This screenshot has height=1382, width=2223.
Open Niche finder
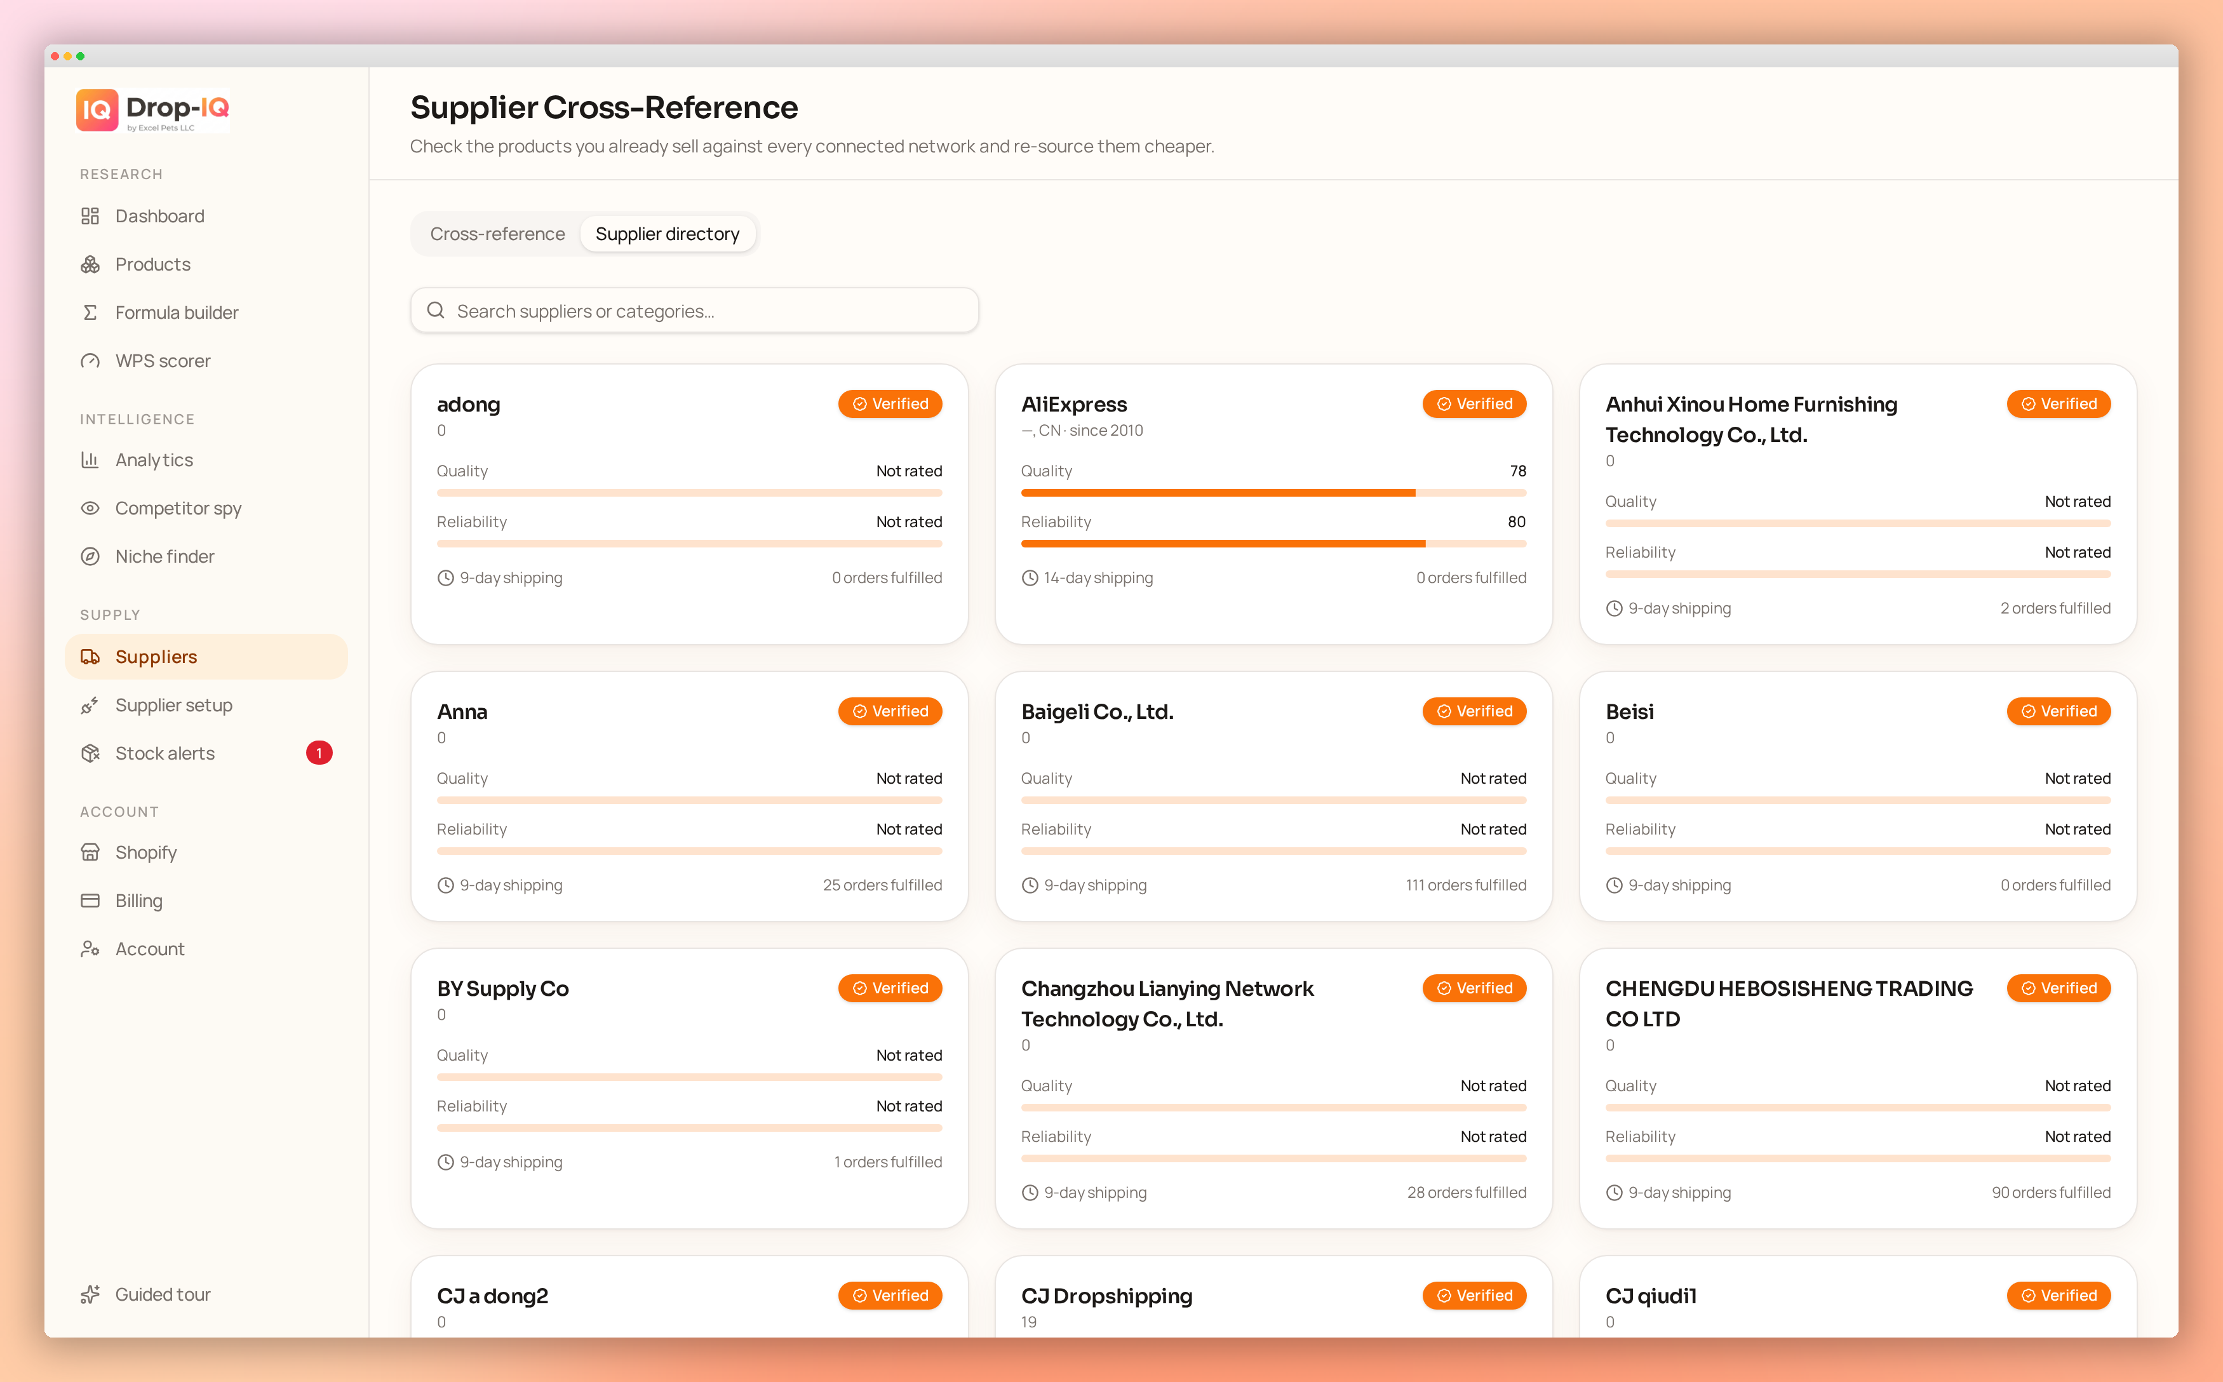click(206, 556)
